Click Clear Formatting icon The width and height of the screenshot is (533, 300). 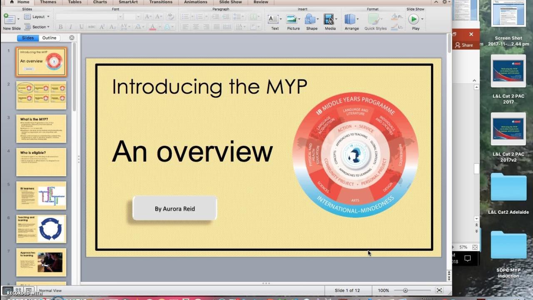coord(170,17)
